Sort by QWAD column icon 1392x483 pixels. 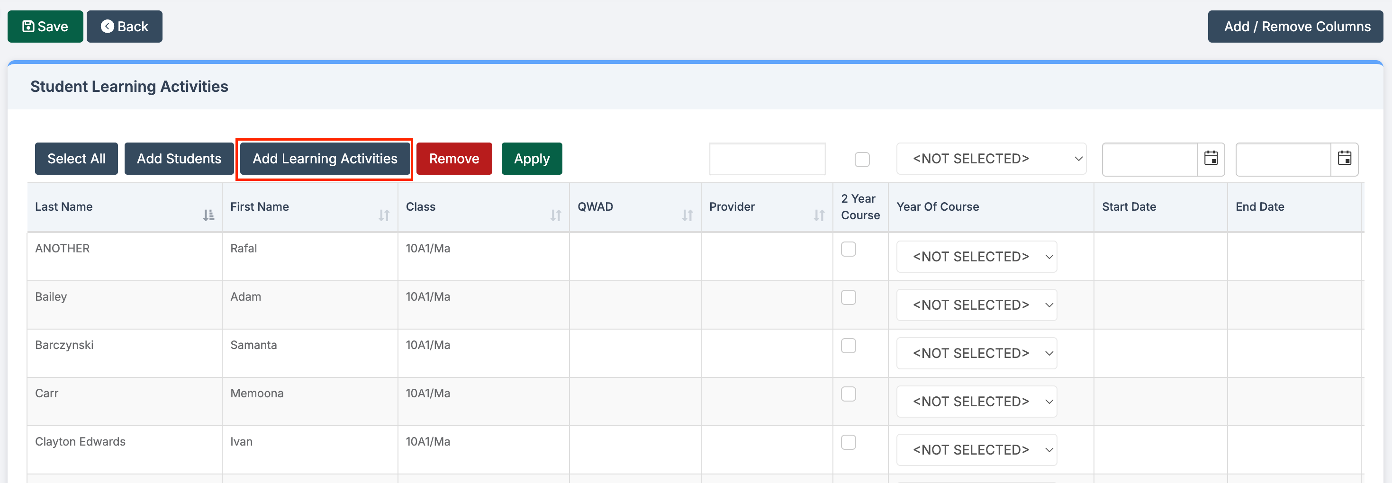[x=687, y=215]
